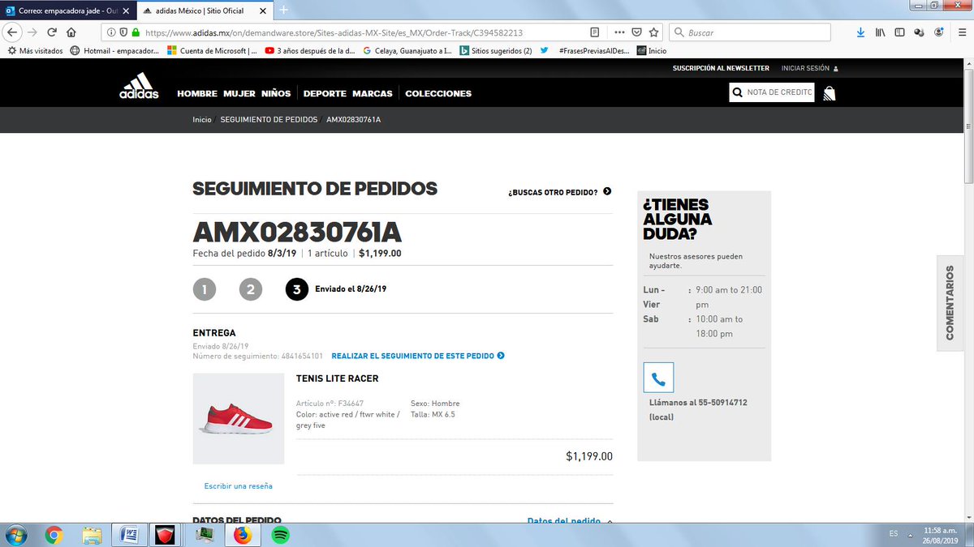
Task: Toggle reader view in the address bar
Action: coord(595,33)
